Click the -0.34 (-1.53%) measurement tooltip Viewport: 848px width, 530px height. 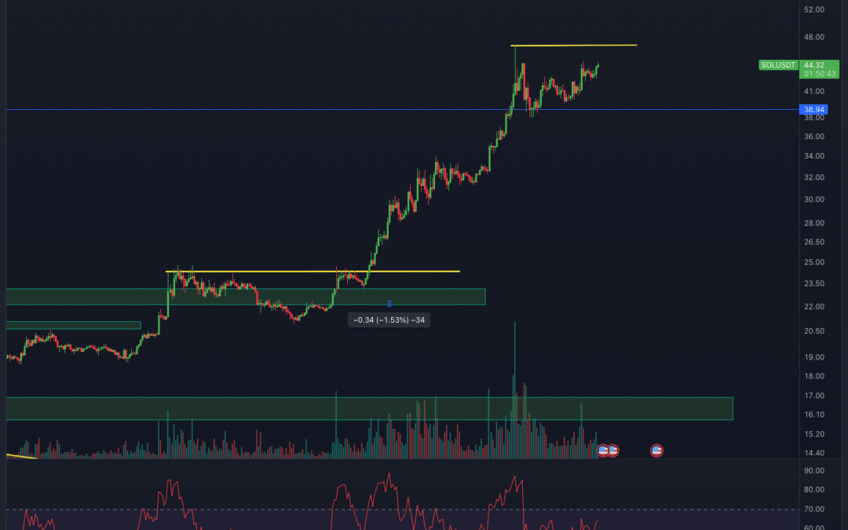(389, 320)
